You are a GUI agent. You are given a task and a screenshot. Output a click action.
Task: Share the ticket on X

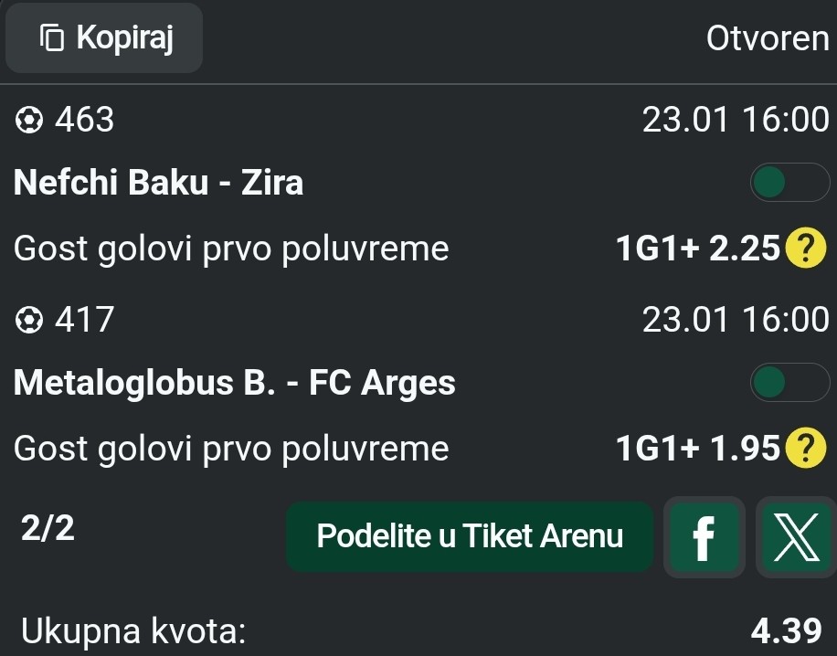(794, 537)
